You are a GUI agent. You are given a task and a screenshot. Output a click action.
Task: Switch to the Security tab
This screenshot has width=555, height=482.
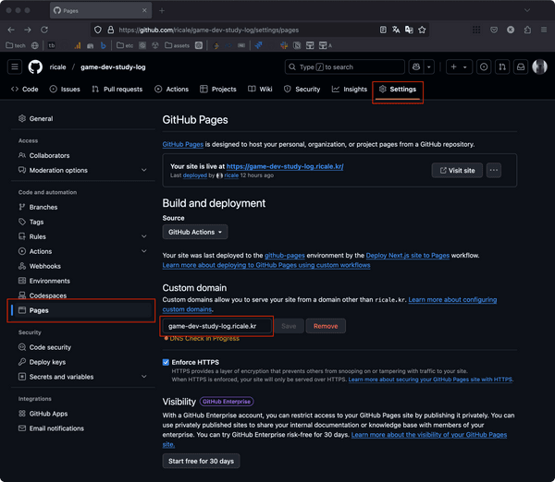click(302, 89)
